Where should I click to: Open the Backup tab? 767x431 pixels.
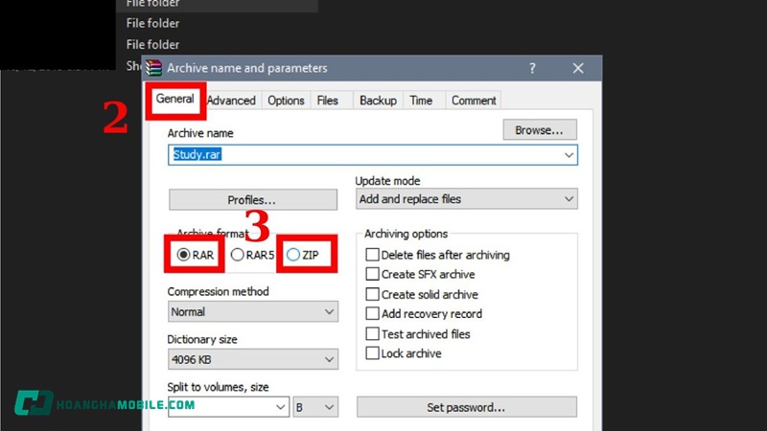377,101
